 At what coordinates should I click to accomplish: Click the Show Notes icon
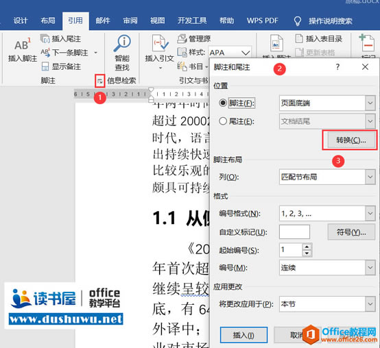pos(45,66)
